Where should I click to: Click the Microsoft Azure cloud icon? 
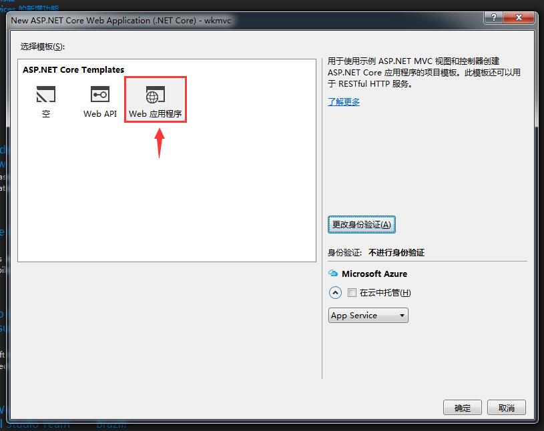pyautogui.click(x=333, y=274)
